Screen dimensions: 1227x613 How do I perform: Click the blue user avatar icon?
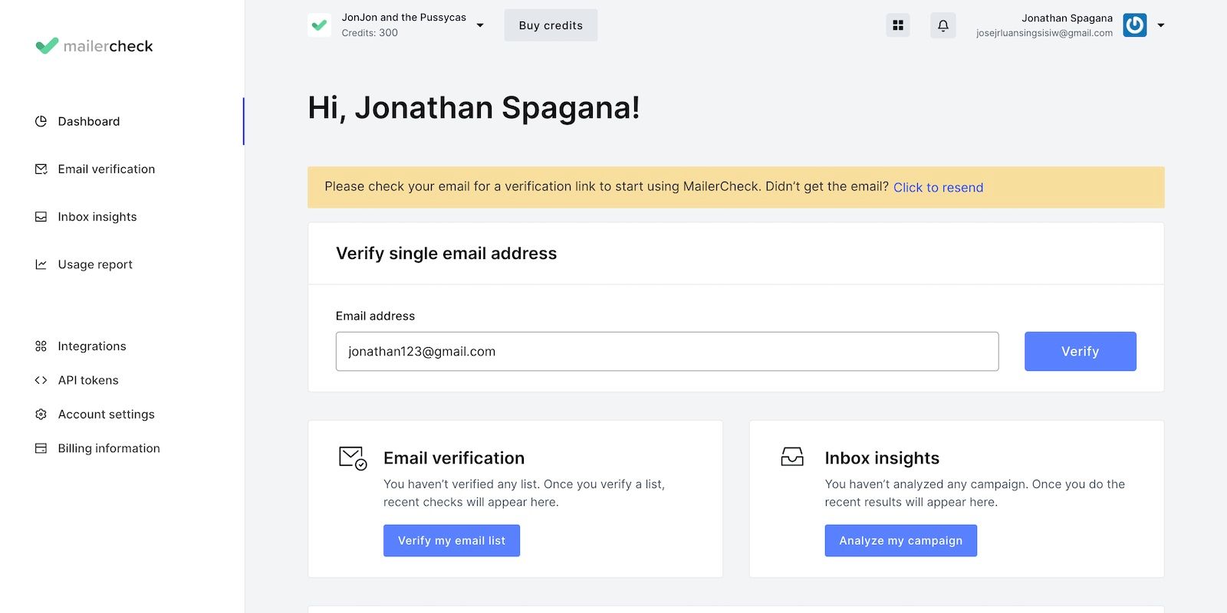coord(1134,25)
